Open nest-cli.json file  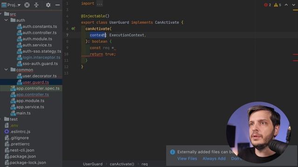(x=22, y=150)
